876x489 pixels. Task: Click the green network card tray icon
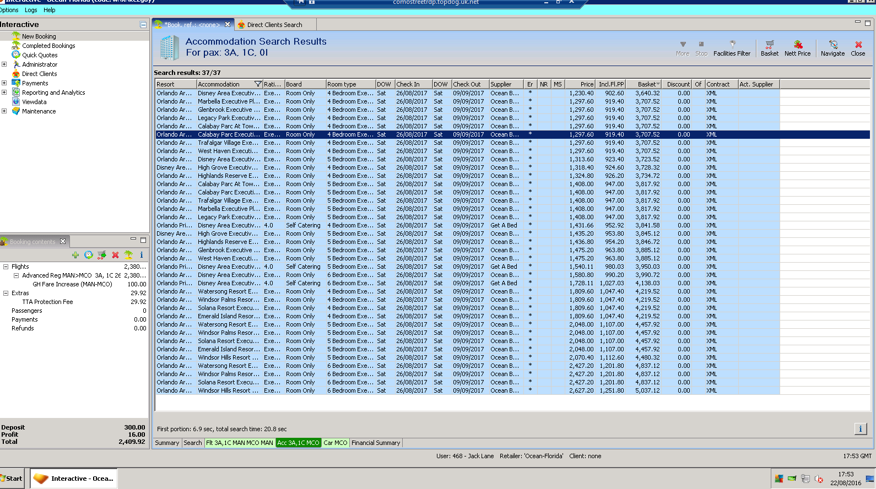pos(792,479)
